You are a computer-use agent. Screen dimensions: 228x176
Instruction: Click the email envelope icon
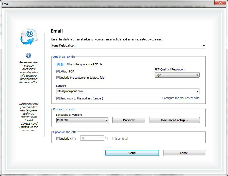(29, 36)
